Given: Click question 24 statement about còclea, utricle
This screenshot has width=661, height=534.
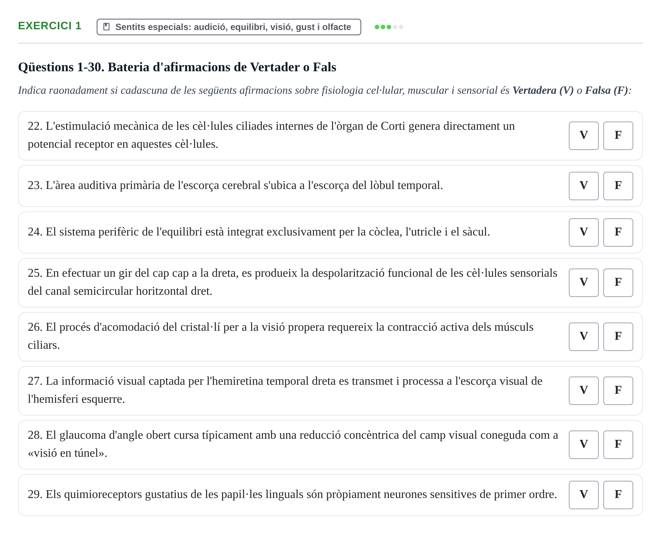Looking at the screenshot, I should (259, 232).
